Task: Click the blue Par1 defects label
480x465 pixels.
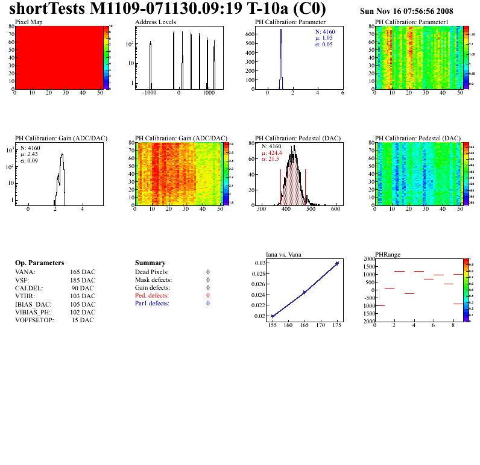Action: (x=152, y=304)
